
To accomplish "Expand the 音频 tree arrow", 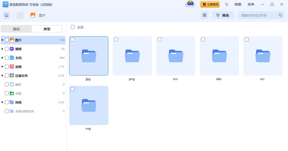I will click(2, 67).
